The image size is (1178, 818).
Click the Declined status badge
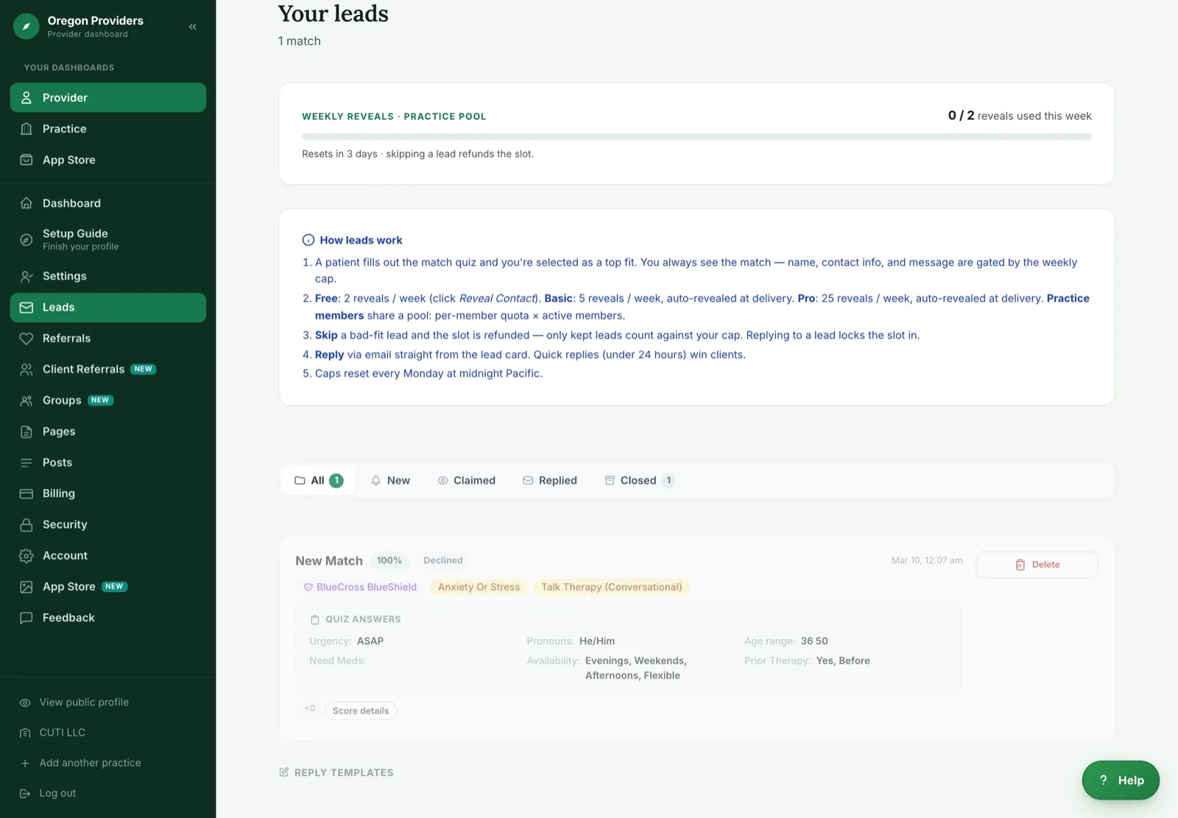click(443, 560)
